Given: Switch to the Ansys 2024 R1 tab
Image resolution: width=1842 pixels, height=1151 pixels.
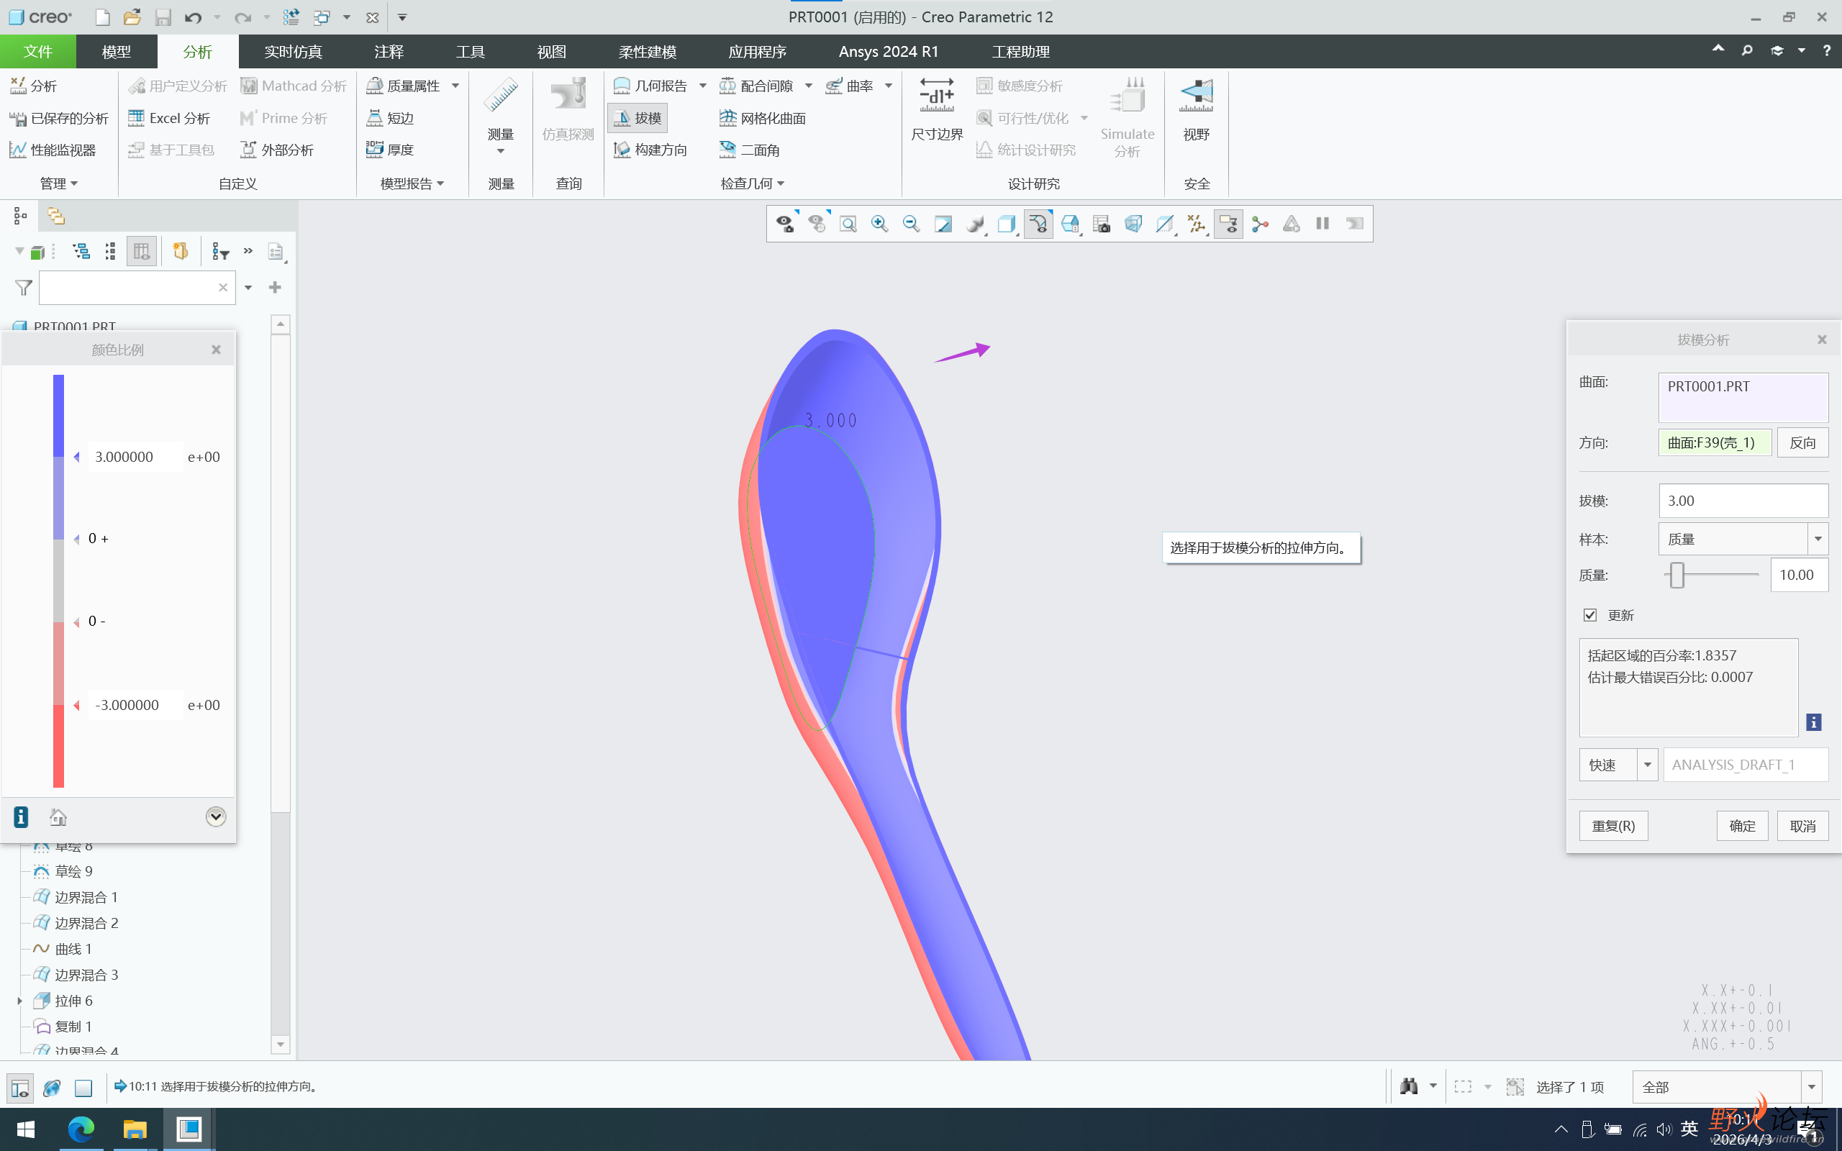Looking at the screenshot, I should tap(889, 52).
